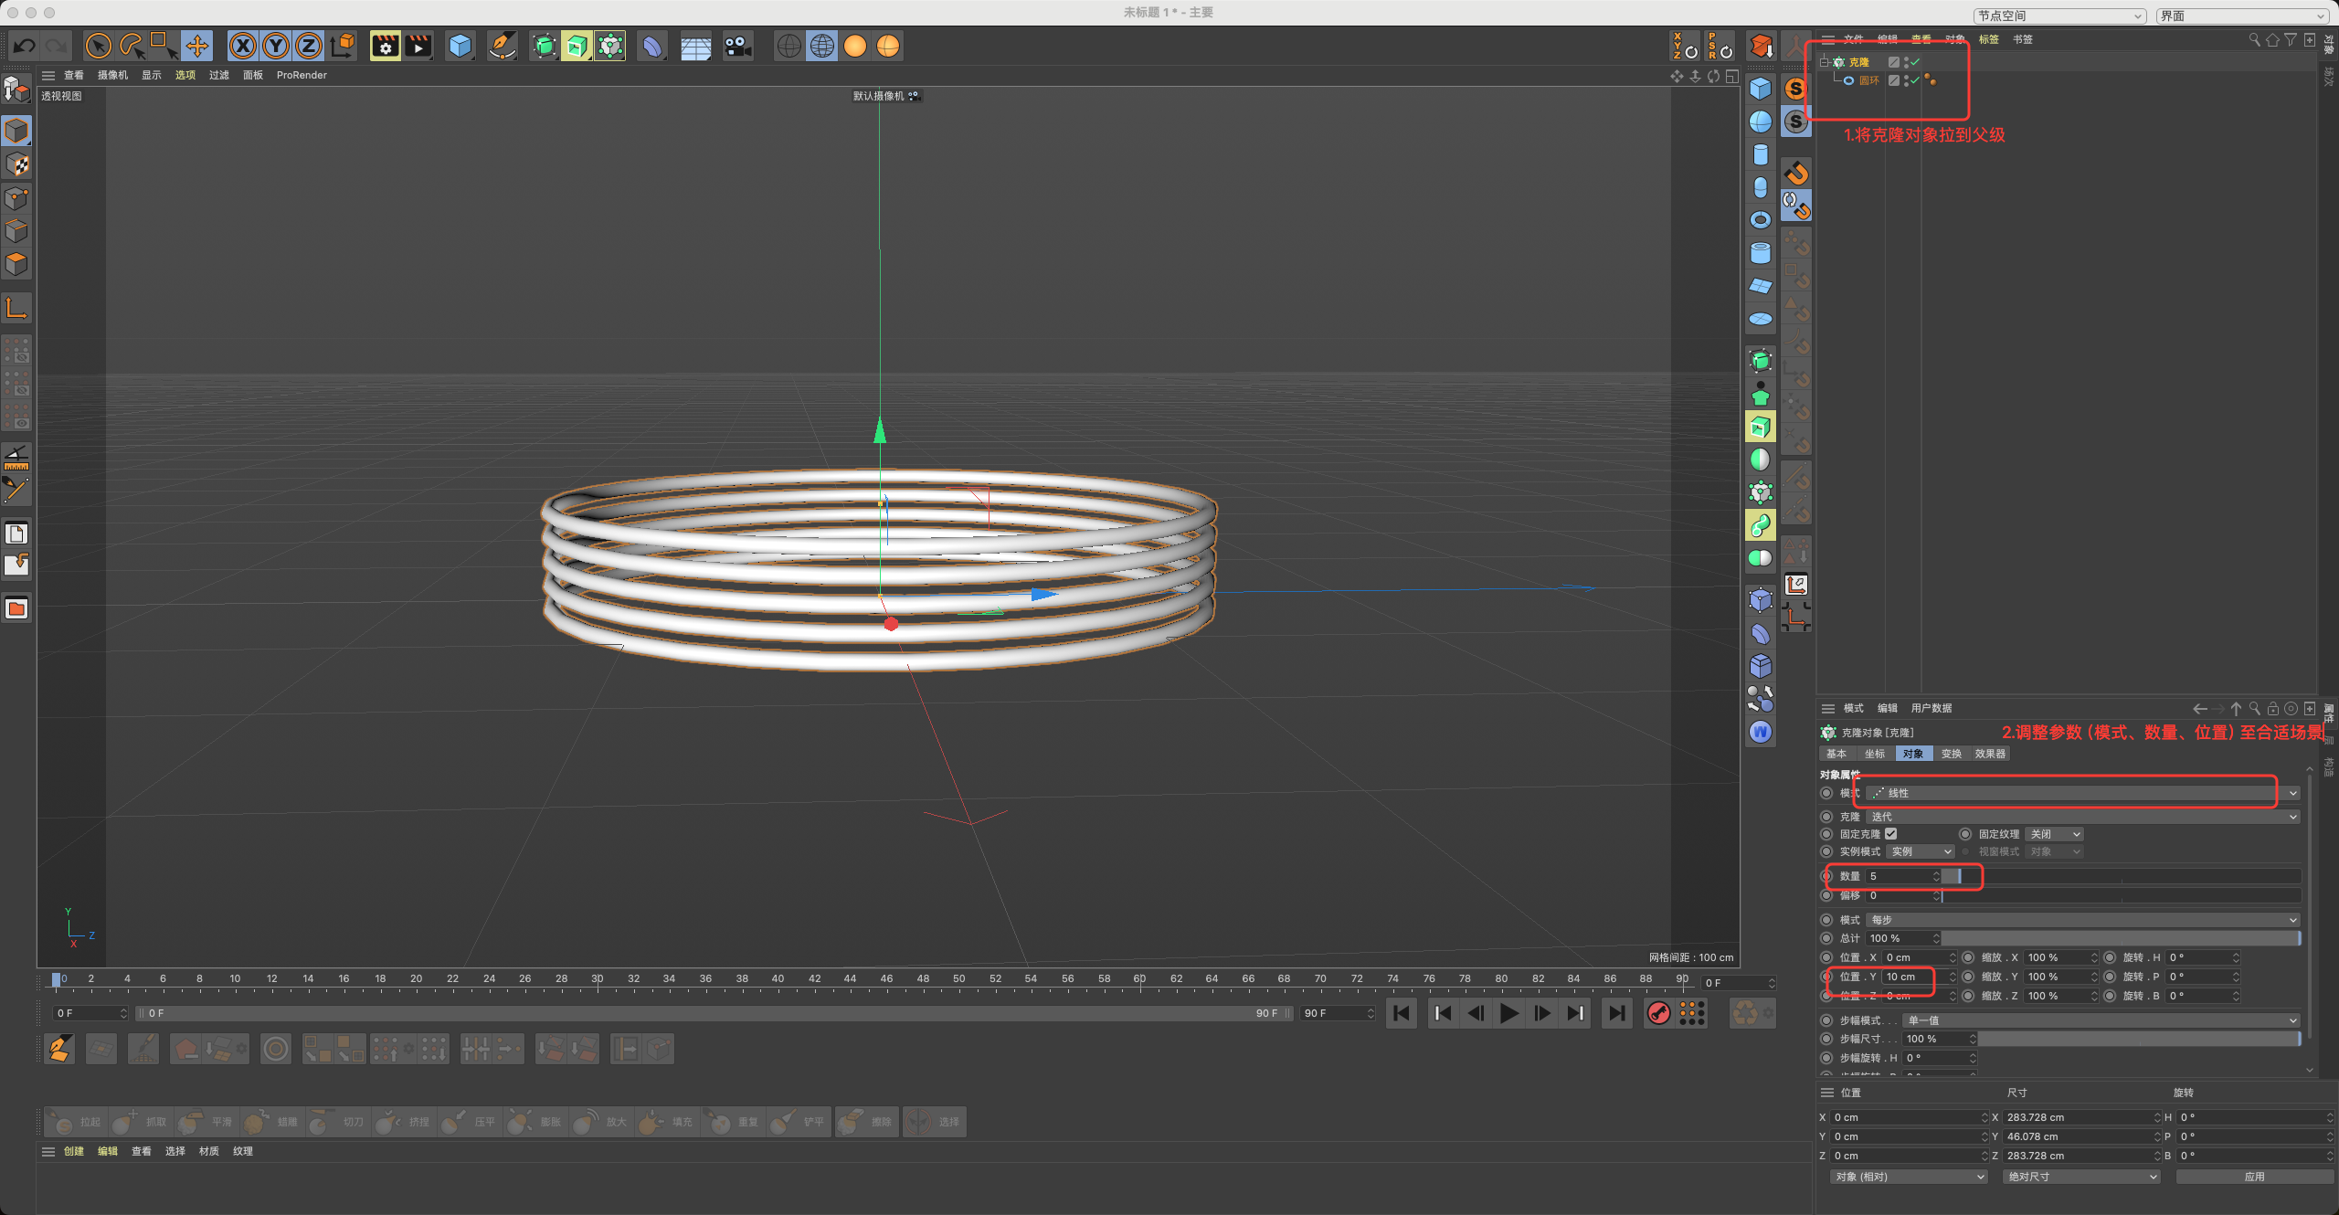Add a Cube primitive from top toolbar
2339x1215 pixels.
[x=460, y=46]
